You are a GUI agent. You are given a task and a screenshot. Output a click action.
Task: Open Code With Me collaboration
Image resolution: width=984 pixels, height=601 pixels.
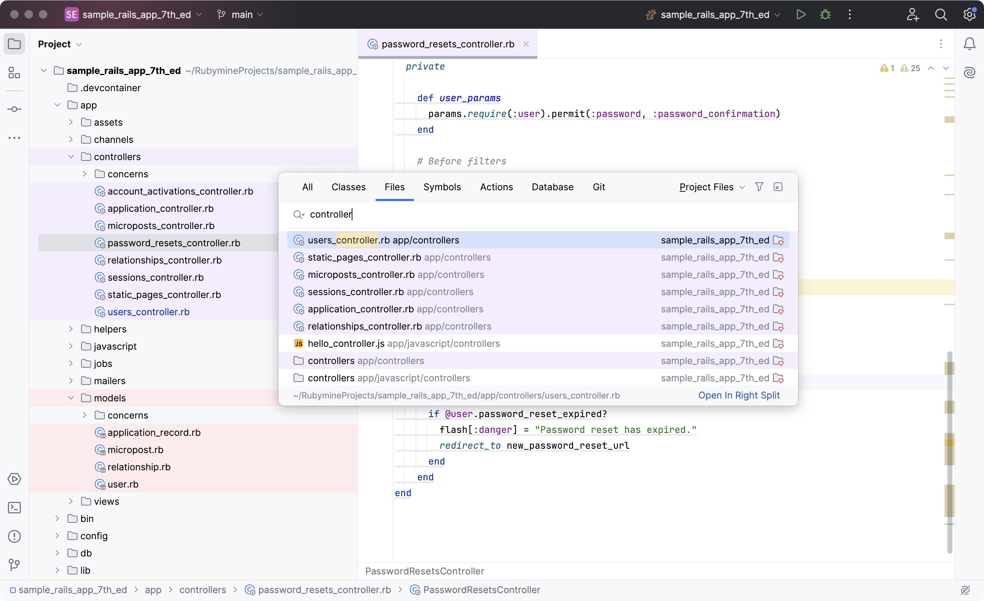pos(913,14)
